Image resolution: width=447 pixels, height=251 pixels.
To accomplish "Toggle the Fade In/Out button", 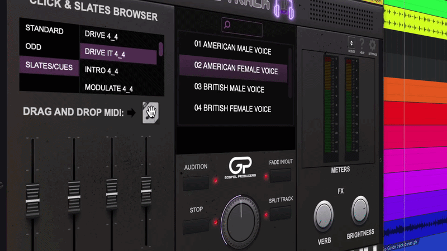I will click(x=280, y=175).
